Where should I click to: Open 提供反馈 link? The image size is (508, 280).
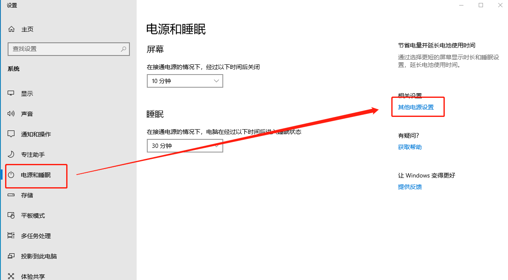[x=409, y=186]
